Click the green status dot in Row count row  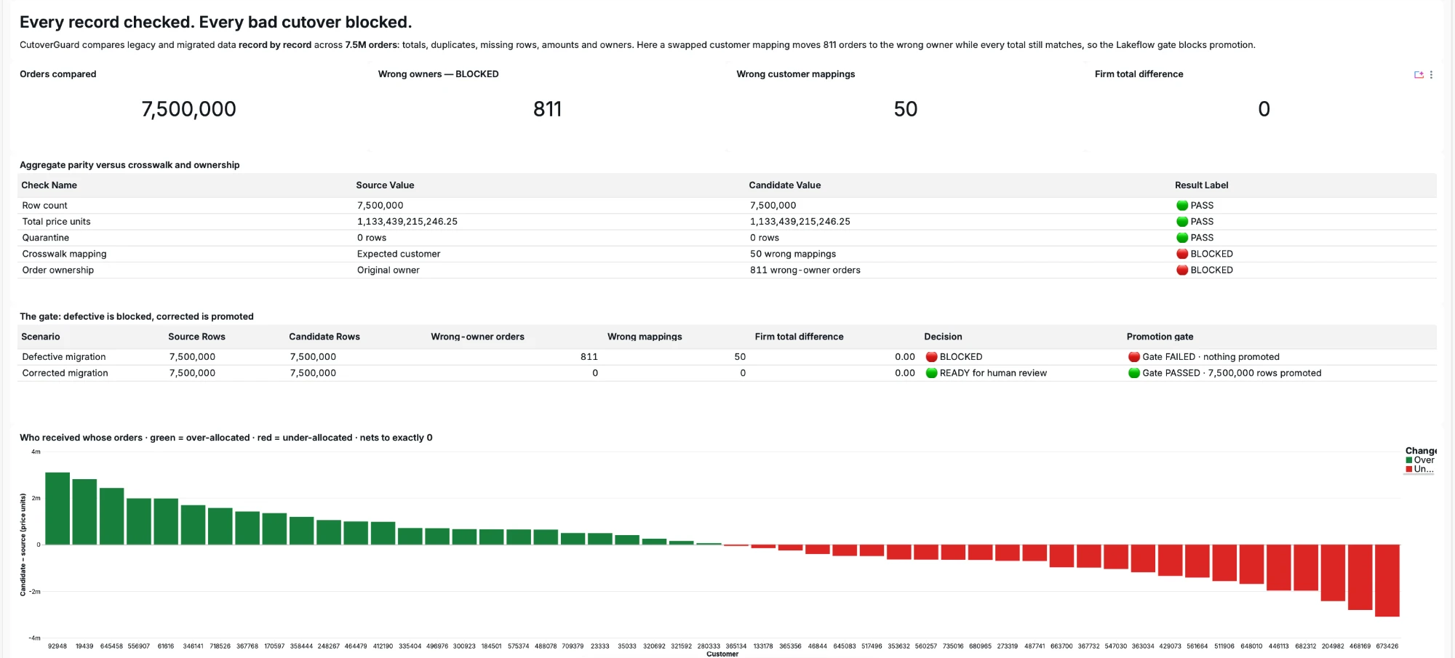pyautogui.click(x=1182, y=206)
